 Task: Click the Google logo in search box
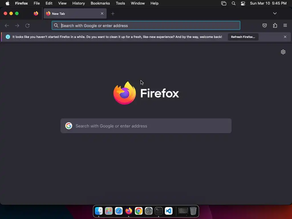[69, 126]
